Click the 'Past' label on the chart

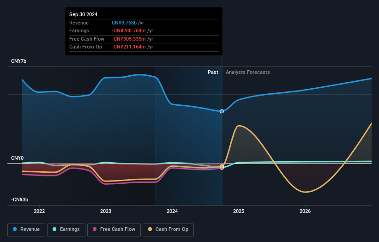(213, 73)
